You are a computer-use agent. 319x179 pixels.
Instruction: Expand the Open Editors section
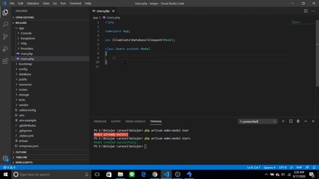50,17
